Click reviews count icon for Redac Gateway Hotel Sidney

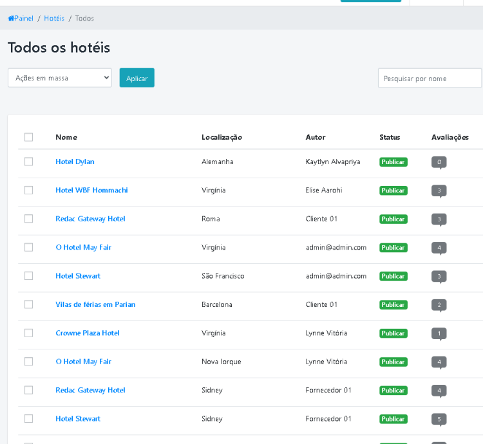click(439, 391)
